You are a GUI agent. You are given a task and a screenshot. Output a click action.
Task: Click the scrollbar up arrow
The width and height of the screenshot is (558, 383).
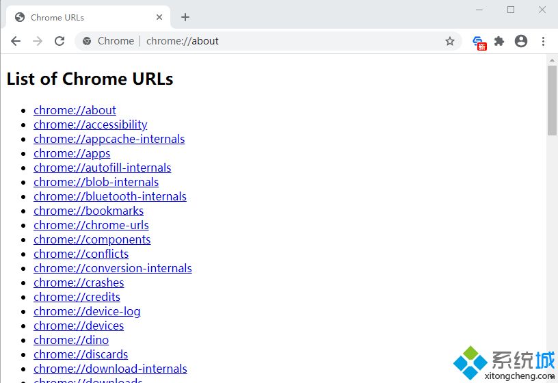[x=552, y=60]
